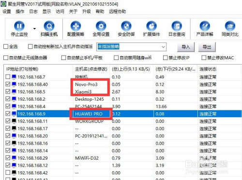The width and height of the screenshot is (242, 180).
Task: Open the dropdown arrow beside 停止监控
Action: (x=34, y=29)
